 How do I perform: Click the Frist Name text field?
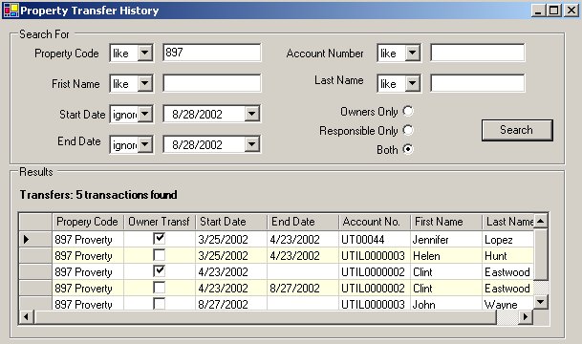click(212, 83)
